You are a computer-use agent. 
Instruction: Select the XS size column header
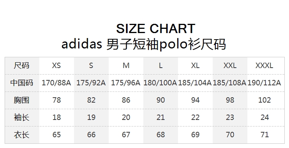coord(56,66)
